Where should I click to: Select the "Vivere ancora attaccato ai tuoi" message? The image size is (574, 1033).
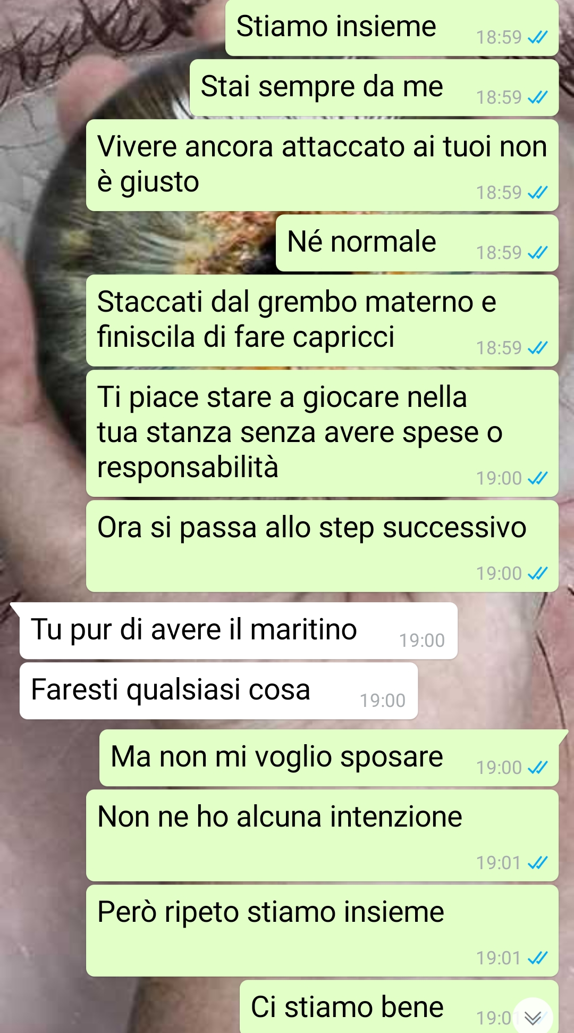[322, 165]
